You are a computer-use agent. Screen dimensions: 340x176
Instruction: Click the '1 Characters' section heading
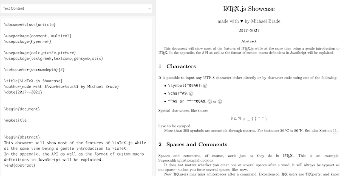click(x=177, y=67)
